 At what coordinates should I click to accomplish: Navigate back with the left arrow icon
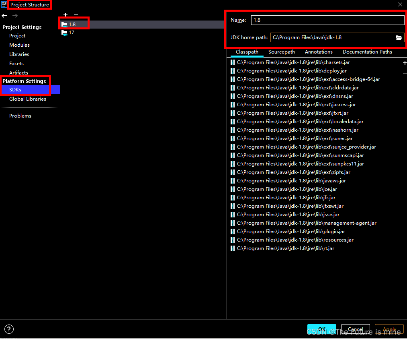[x=4, y=16]
